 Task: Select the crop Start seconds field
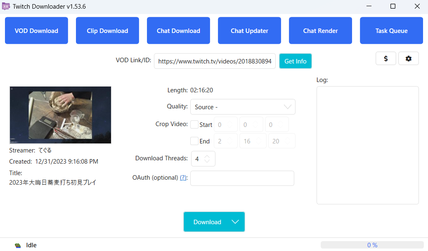pos(277,124)
